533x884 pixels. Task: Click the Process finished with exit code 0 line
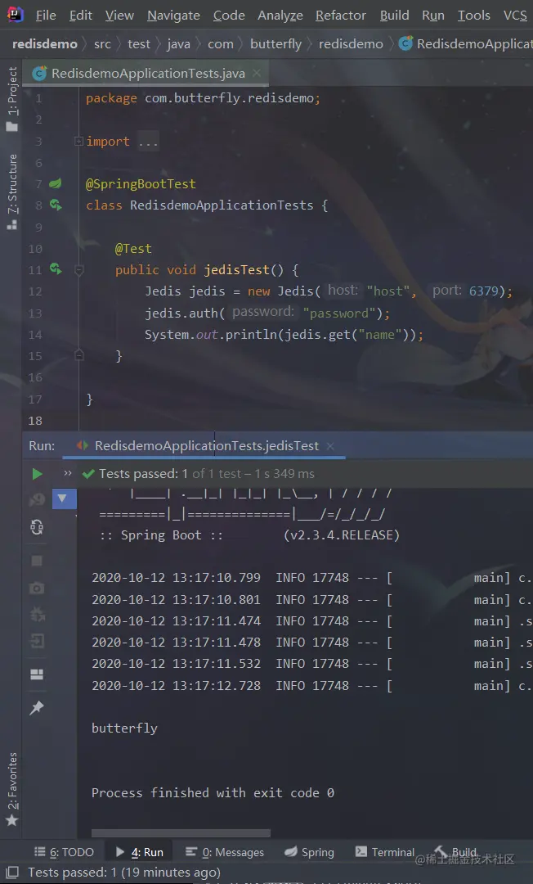(213, 792)
